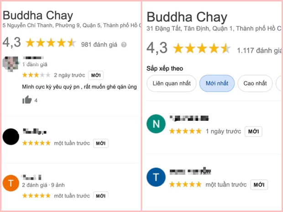The image size is (283, 212).
Task: Click the 4,3 star rating on left panel
Action: 39,43
